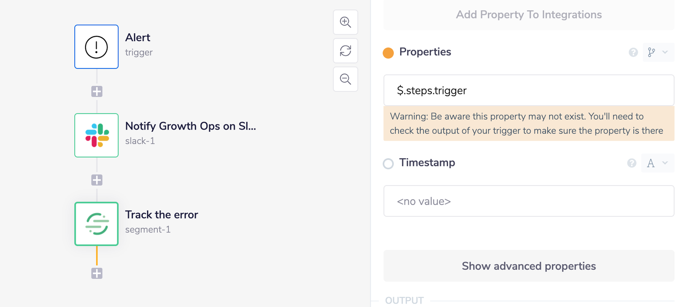684x307 pixels.
Task: Zoom out of the workflow canvas
Action: point(345,79)
